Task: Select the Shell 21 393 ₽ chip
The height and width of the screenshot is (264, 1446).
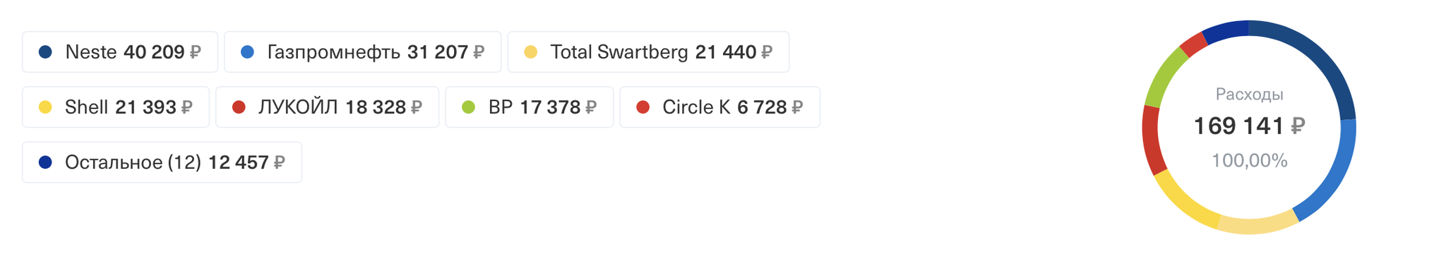Action: (116, 107)
